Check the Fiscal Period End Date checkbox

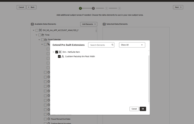tap(45, 119)
